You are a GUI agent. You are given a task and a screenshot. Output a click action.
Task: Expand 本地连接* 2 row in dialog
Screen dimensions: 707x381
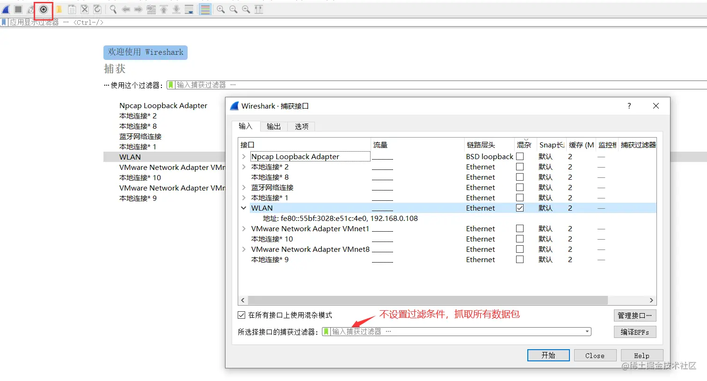244,167
